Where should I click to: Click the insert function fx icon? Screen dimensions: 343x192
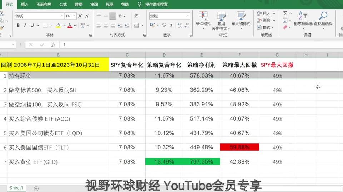click(53, 45)
